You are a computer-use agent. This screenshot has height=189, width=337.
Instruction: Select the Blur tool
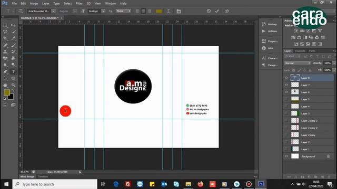coord(5,65)
